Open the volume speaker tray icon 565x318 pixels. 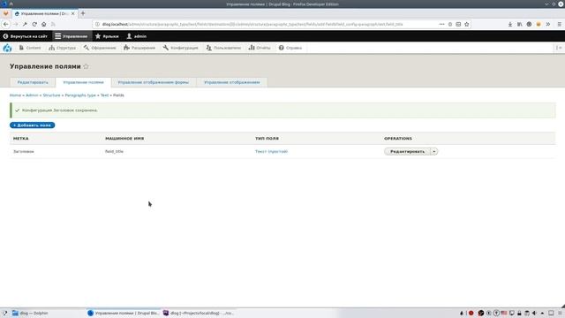click(x=534, y=313)
